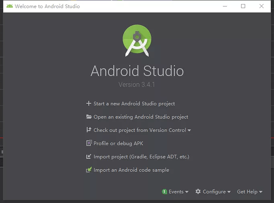The width and height of the screenshot is (274, 203).
Task: Check out project from Version Control
Action: click(x=140, y=130)
